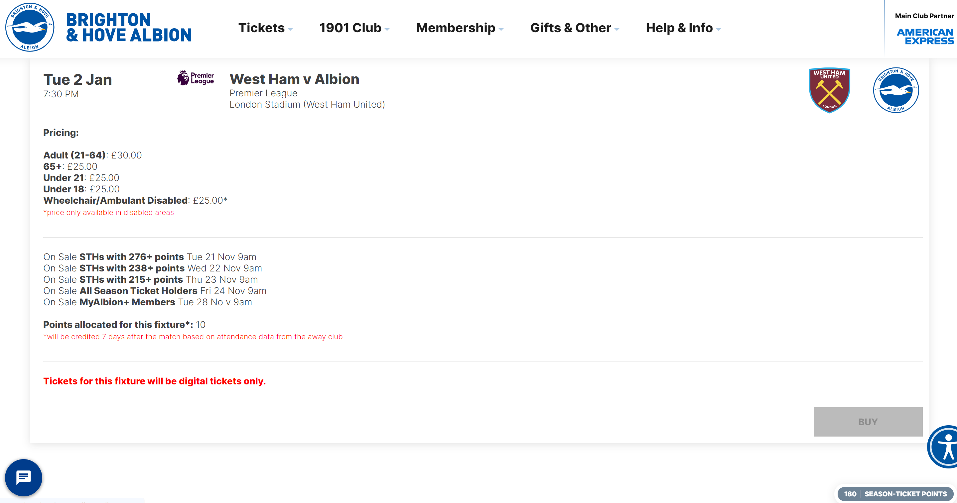957x503 pixels.
Task: Click the grey BUY button
Action: pyautogui.click(x=868, y=422)
